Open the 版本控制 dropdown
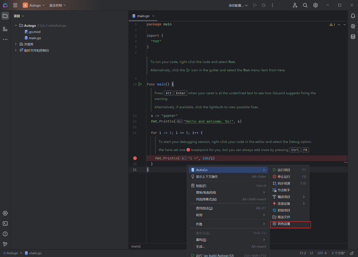 pos(58,5)
